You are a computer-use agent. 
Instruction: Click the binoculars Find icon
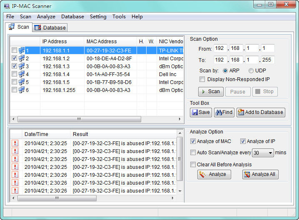tap(218, 112)
